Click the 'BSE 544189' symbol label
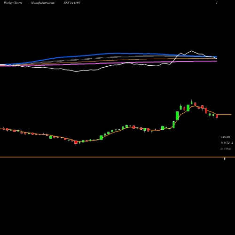Viewport: 235px width, 235px height. pyautogui.click(x=72, y=3)
